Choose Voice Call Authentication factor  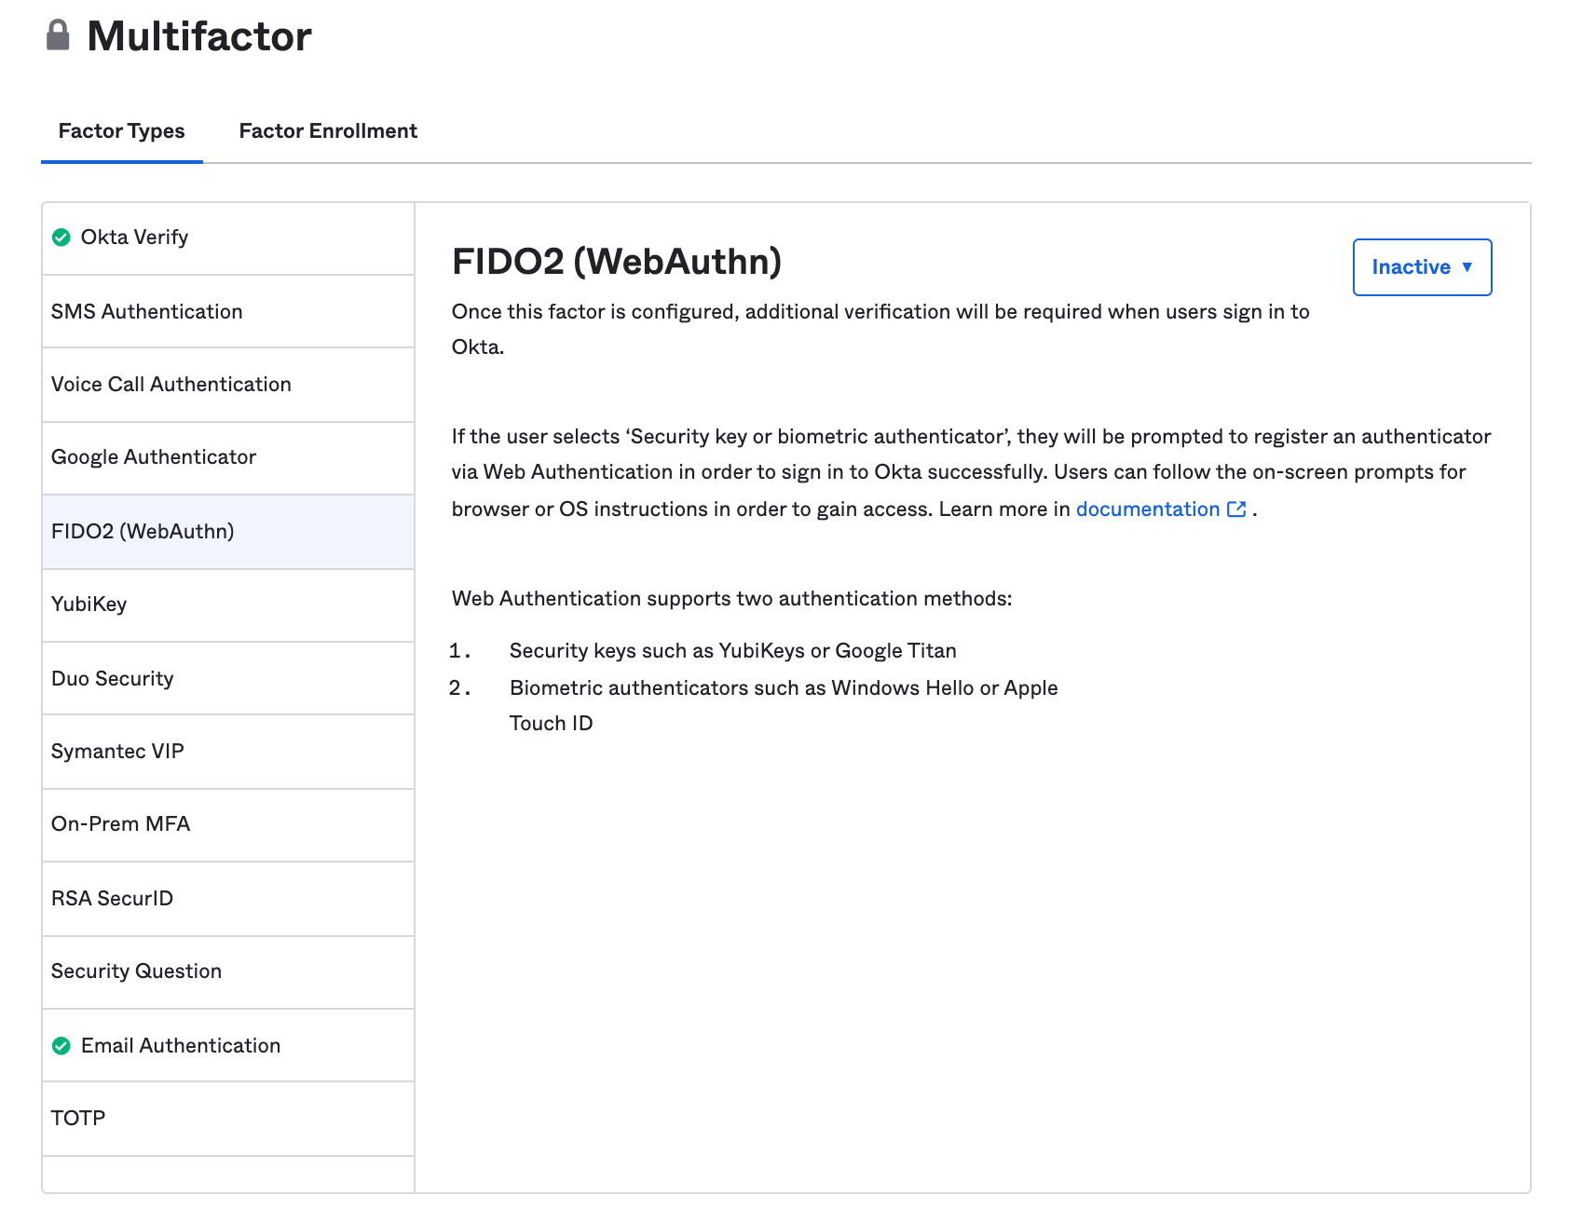point(171,385)
